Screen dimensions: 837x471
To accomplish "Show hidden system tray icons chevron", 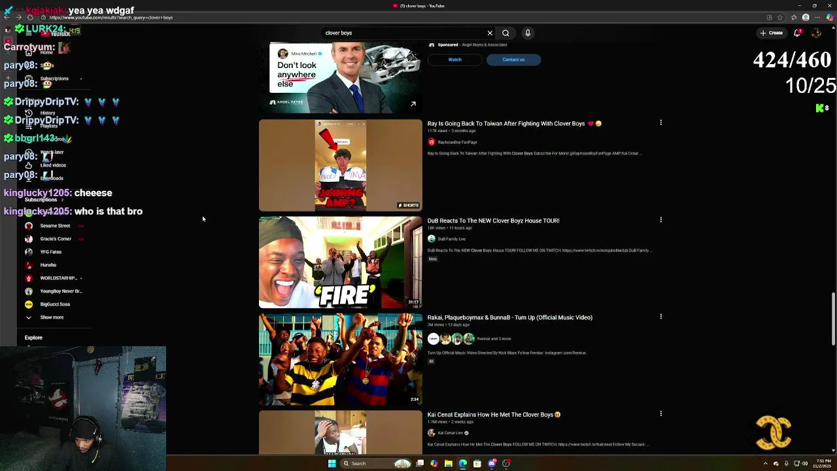I will pyautogui.click(x=765, y=463).
